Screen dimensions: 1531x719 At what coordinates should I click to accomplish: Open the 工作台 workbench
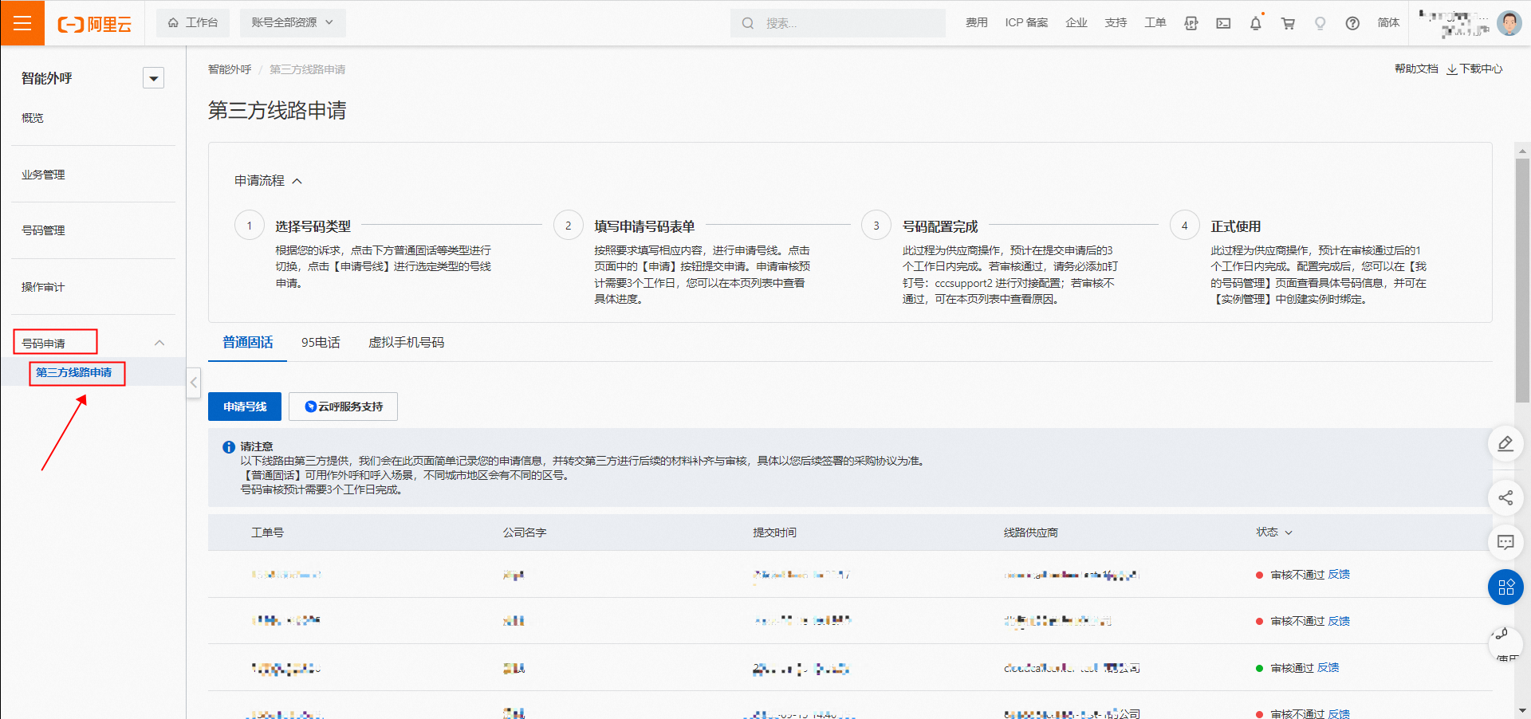[193, 22]
